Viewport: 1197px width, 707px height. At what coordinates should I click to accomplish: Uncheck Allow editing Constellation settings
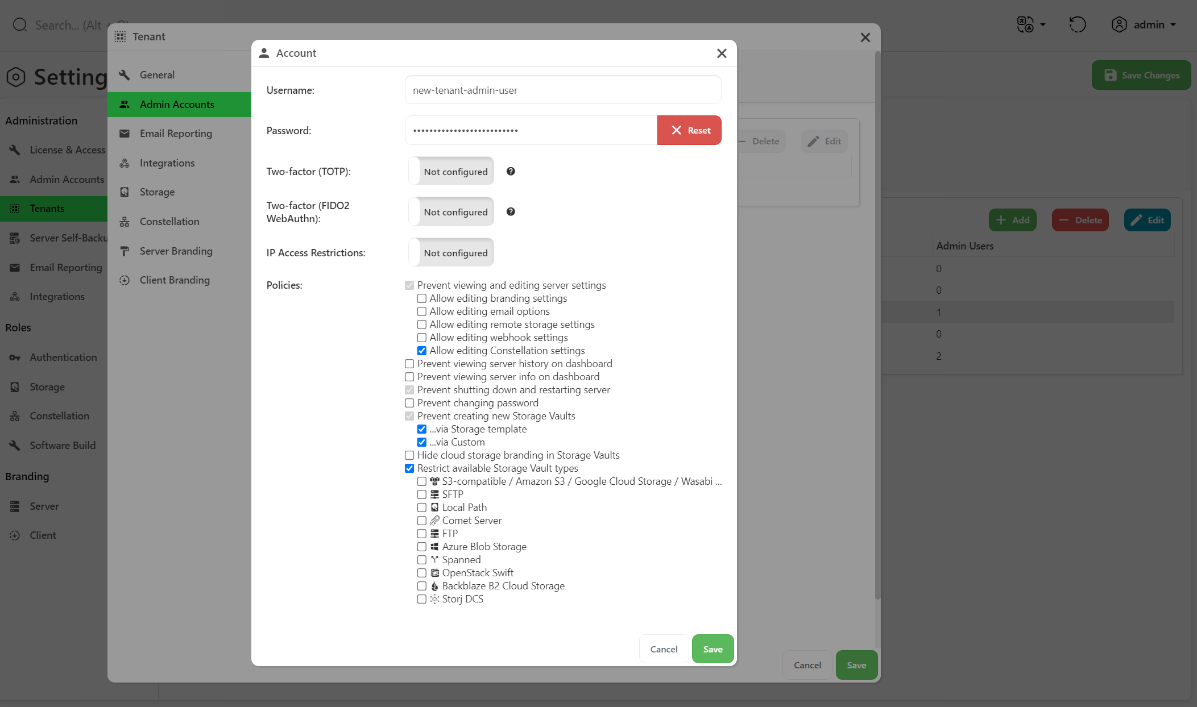(422, 351)
